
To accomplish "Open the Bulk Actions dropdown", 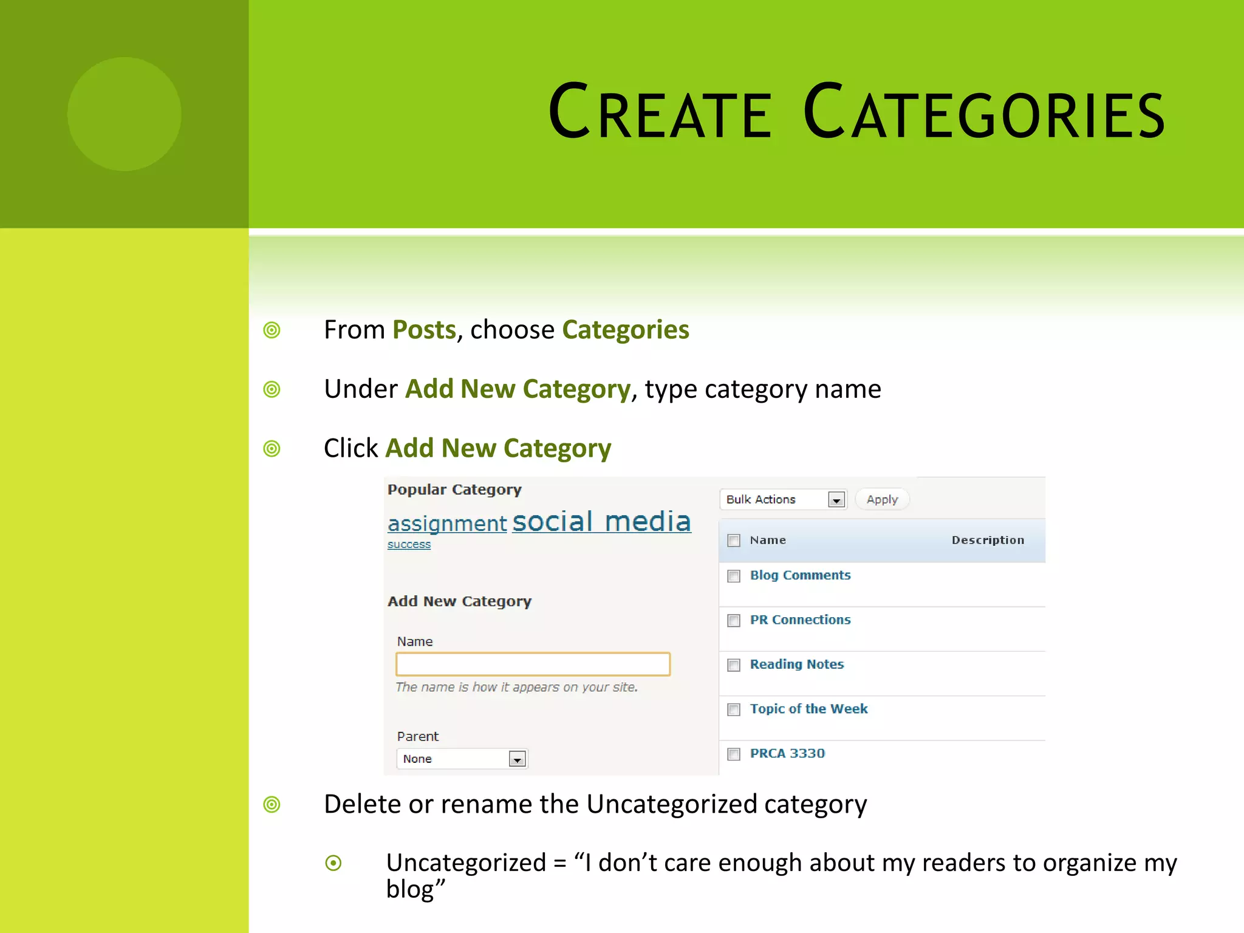I will [783, 499].
